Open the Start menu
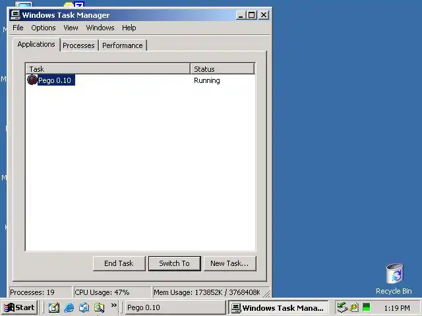The height and width of the screenshot is (316, 422). [19, 307]
